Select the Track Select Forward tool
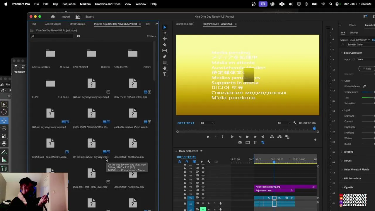Viewport: 375px width, 211px height. pyautogui.click(x=165, y=33)
